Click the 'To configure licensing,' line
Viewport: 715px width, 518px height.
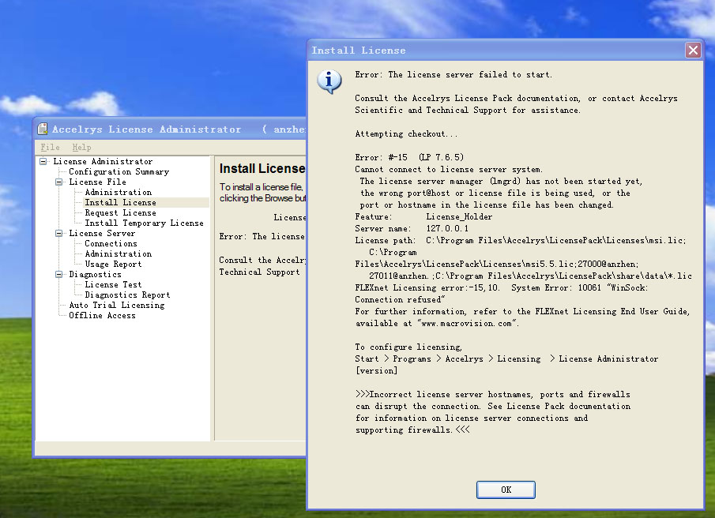click(x=408, y=347)
